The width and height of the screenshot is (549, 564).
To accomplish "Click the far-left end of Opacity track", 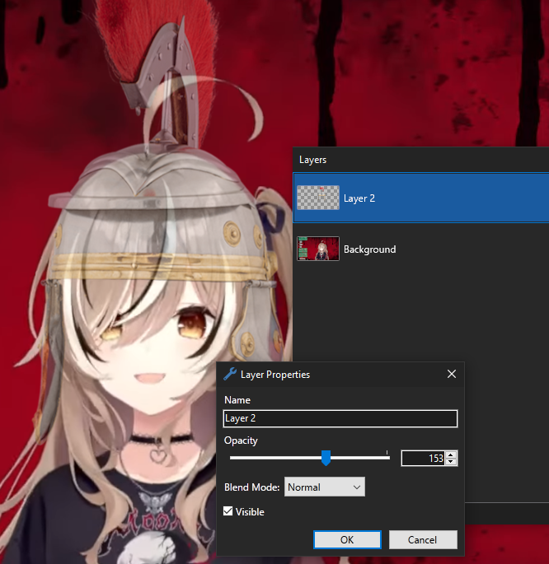I will click(232, 458).
